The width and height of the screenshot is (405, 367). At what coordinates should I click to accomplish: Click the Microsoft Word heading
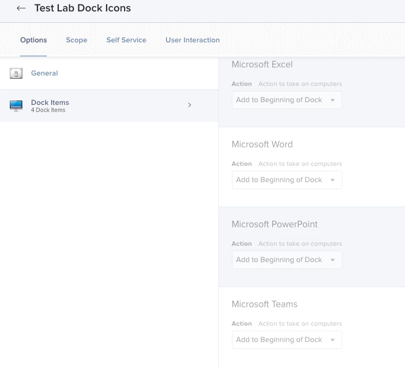262,144
